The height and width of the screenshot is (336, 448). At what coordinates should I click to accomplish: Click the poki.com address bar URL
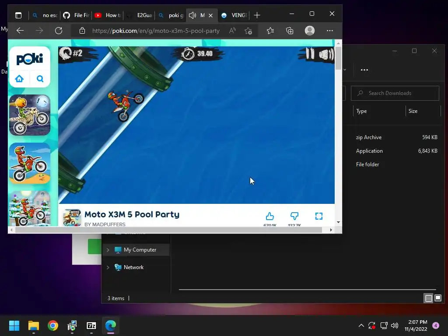pos(156,31)
